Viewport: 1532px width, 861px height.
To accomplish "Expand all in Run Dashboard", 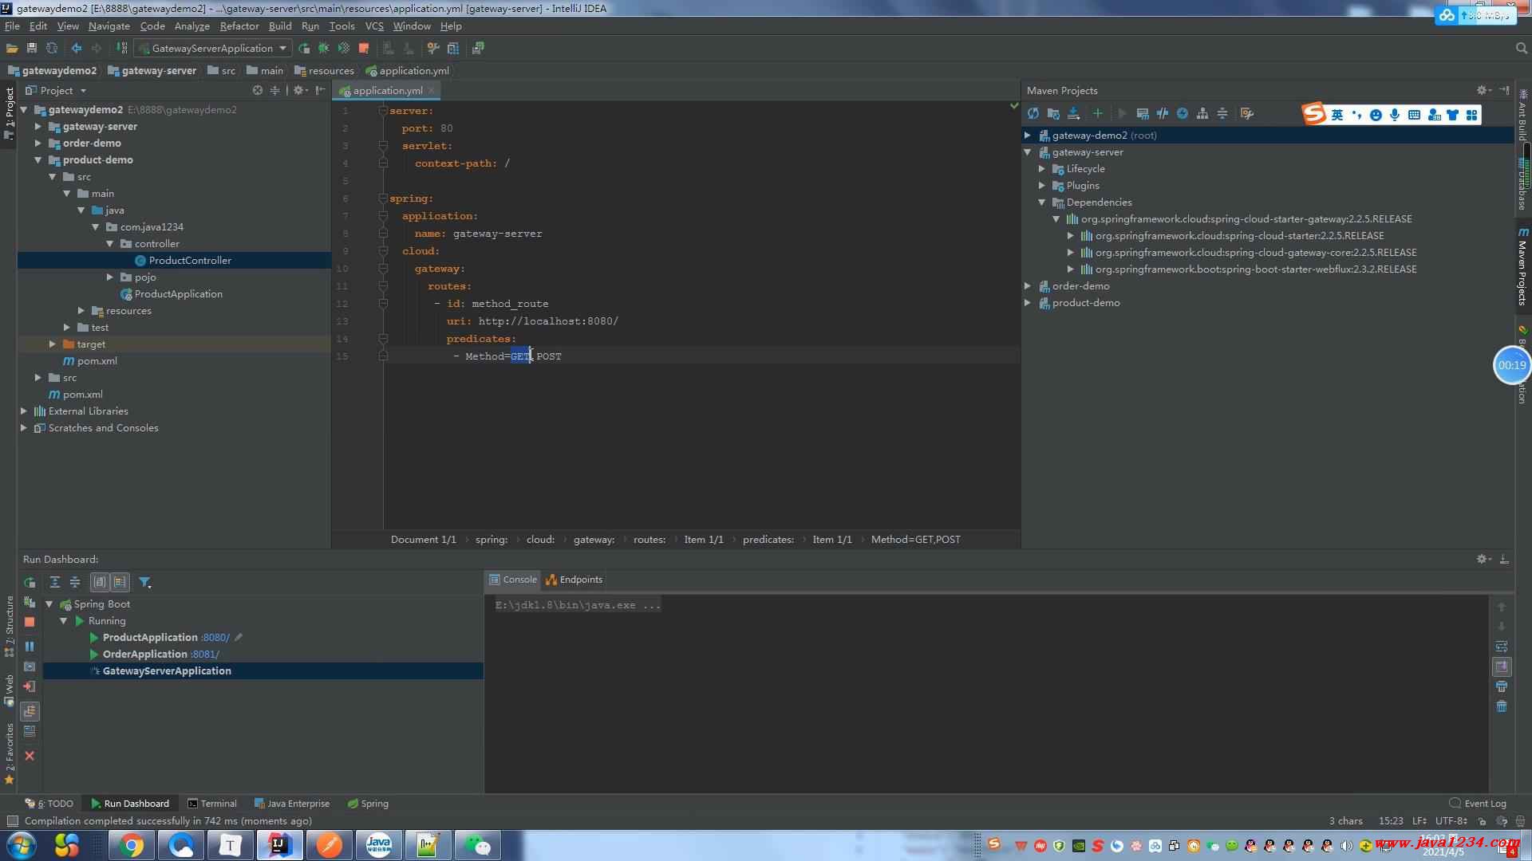I will click(54, 583).
